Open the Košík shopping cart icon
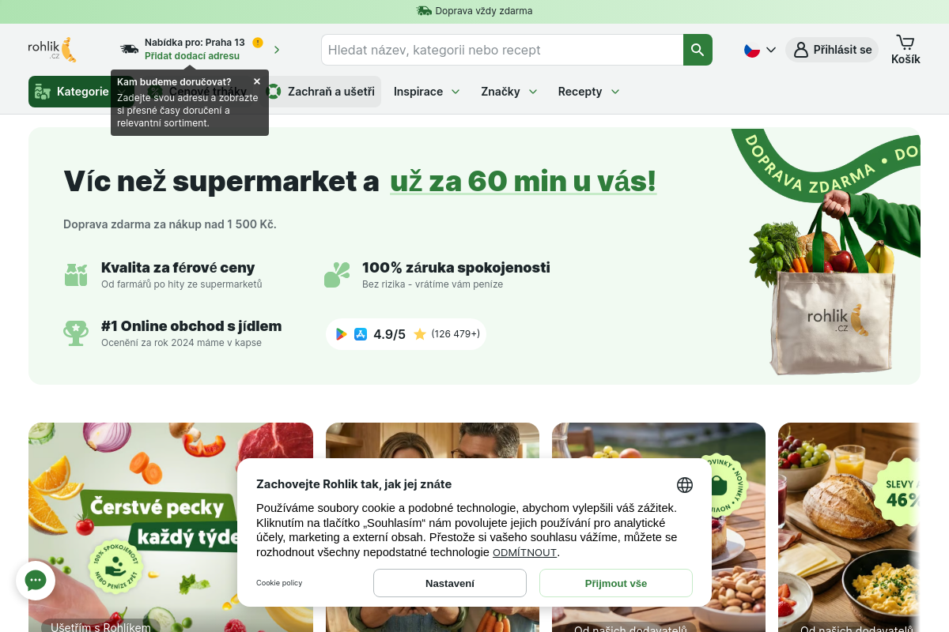The height and width of the screenshot is (632, 949). point(906,49)
